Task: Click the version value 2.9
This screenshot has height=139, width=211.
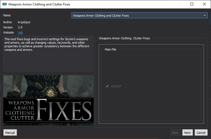Action: [20, 27]
